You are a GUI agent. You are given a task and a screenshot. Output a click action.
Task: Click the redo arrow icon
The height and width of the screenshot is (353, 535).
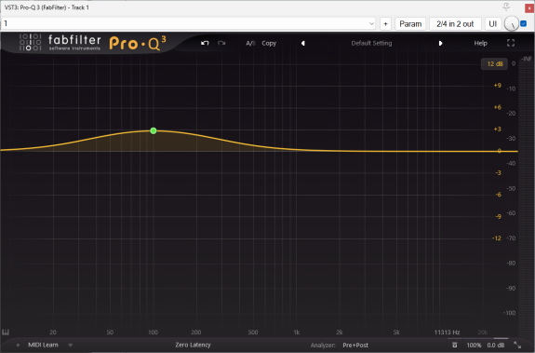221,43
